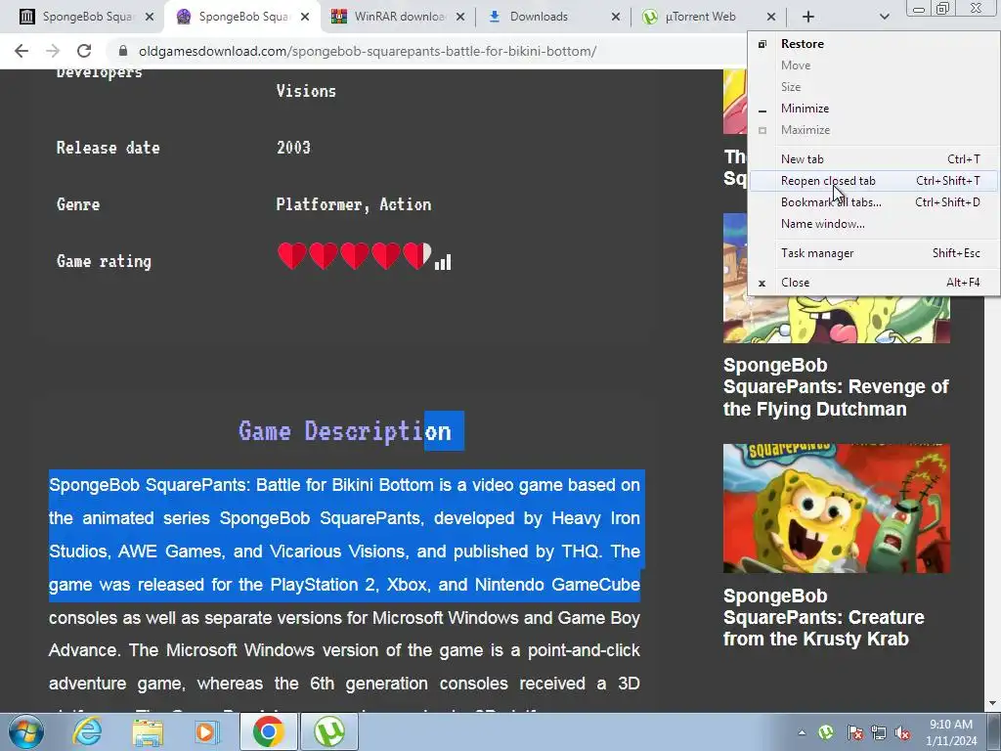The image size is (1001, 751).
Task: Click the page scrollbar down arrow
Action: click(x=992, y=704)
